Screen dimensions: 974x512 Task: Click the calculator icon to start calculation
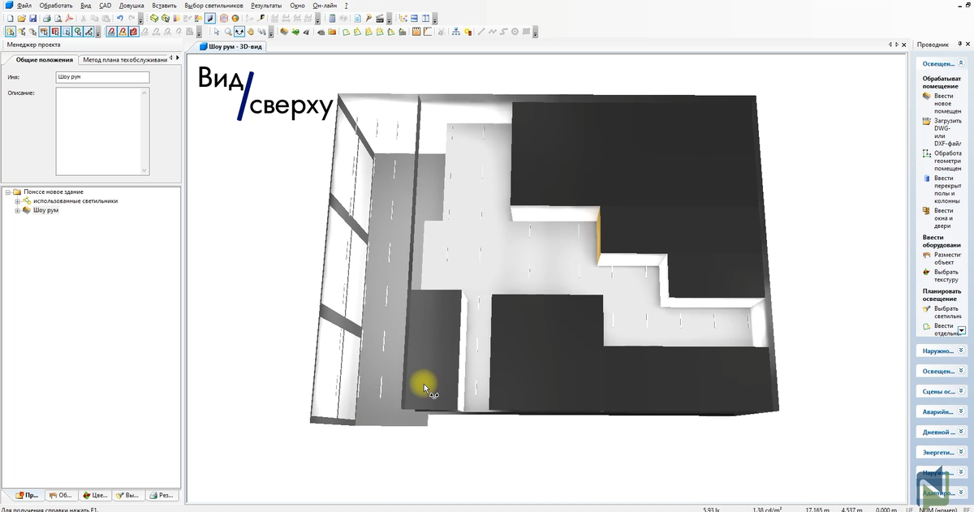click(x=332, y=18)
